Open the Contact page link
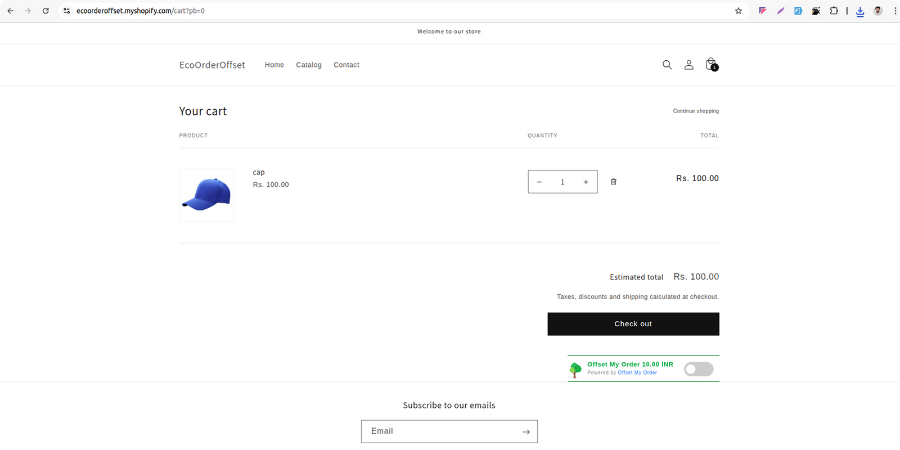 [346, 65]
